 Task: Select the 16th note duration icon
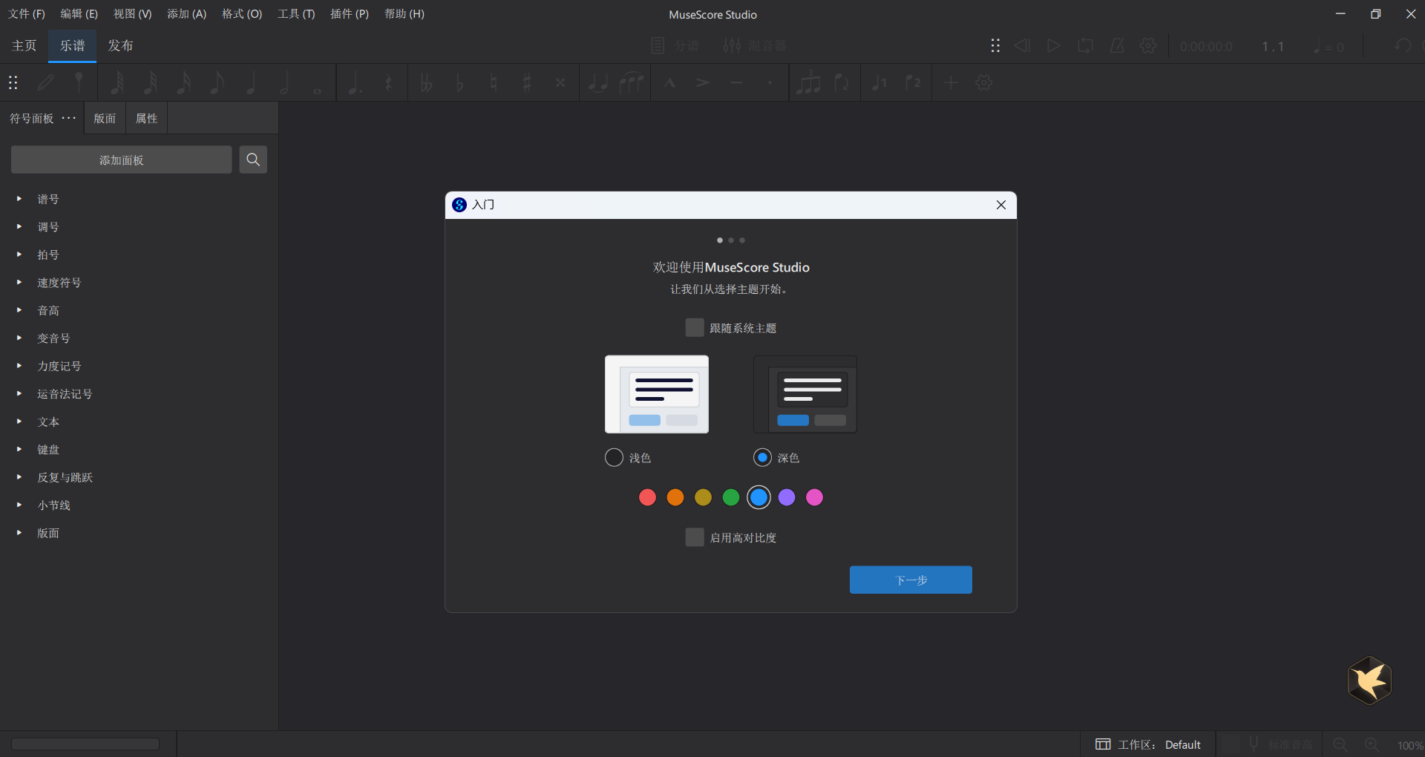pos(184,83)
